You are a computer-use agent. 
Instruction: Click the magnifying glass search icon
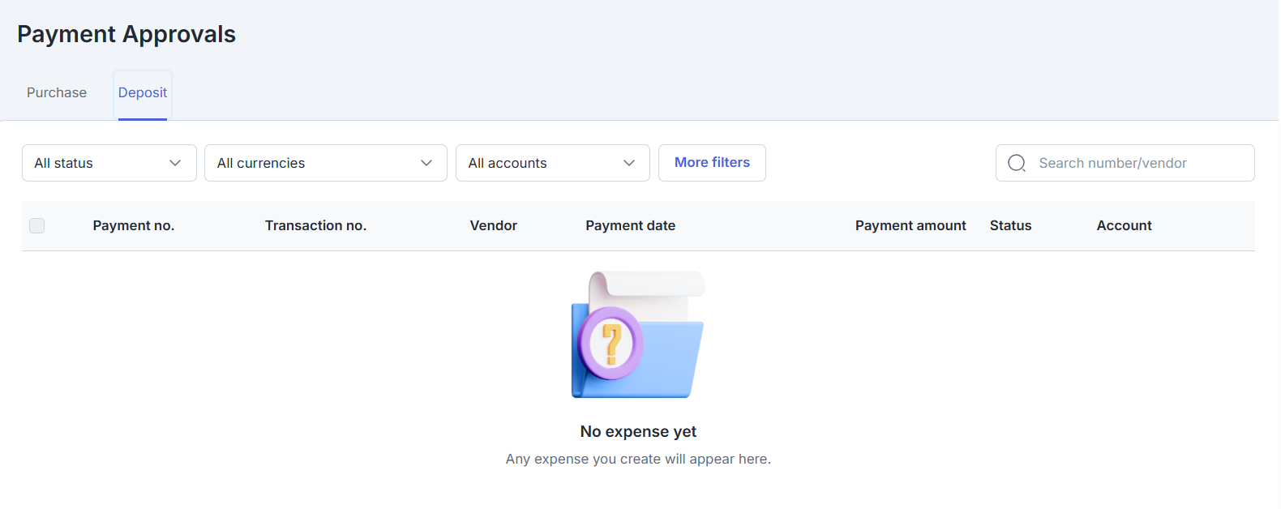tap(1017, 163)
